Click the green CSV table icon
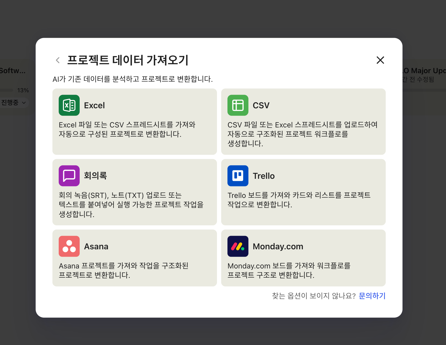Screen dimensions: 446x345 238,105
